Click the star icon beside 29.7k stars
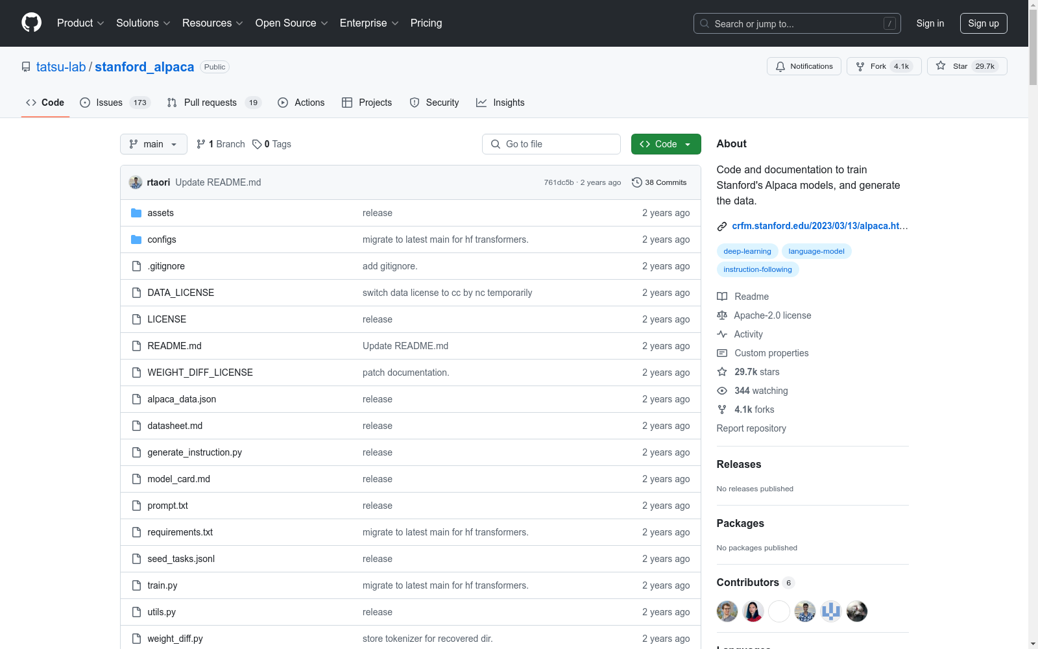 coord(722,372)
